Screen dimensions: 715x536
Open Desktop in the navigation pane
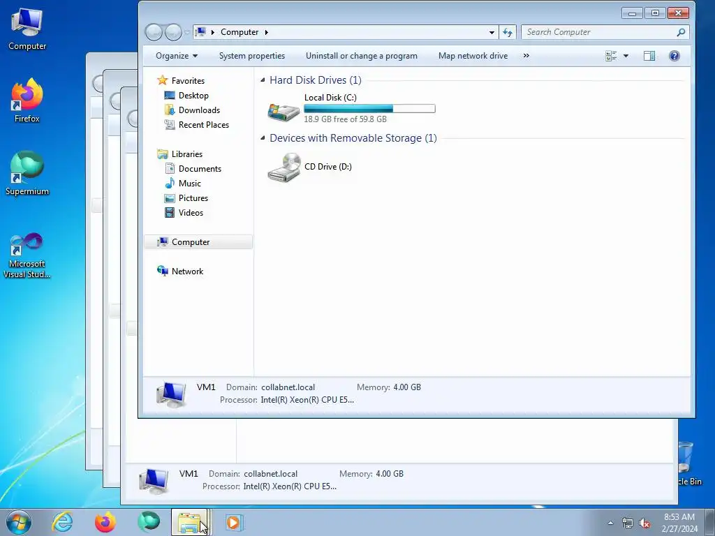tap(193, 95)
